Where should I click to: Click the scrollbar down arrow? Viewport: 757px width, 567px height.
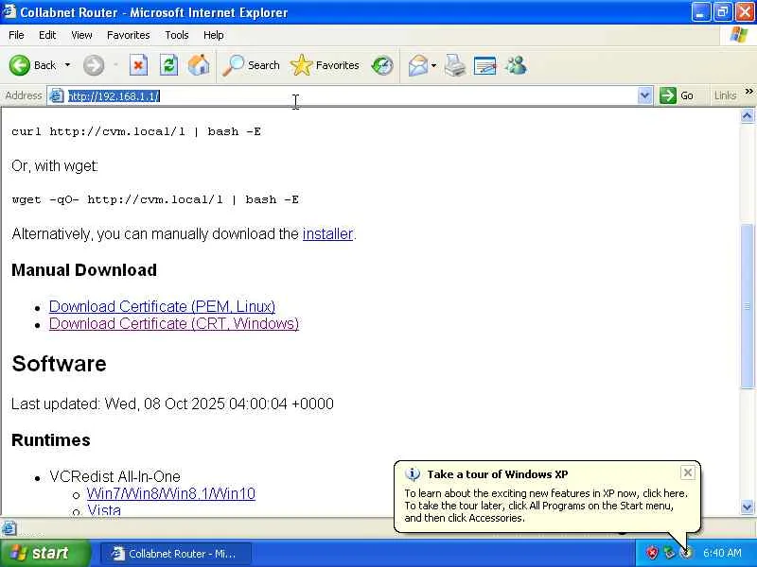point(747,507)
